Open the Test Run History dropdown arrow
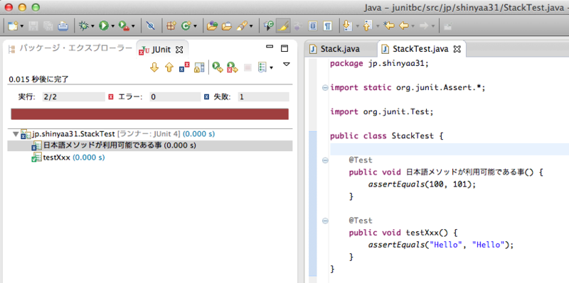The height and width of the screenshot is (283, 569). point(271,67)
